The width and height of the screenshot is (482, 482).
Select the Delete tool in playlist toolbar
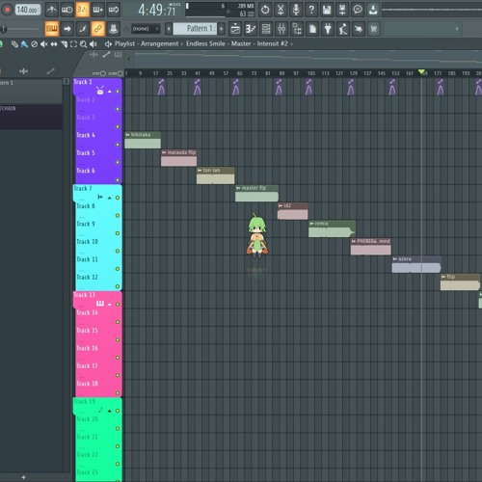coord(34,44)
